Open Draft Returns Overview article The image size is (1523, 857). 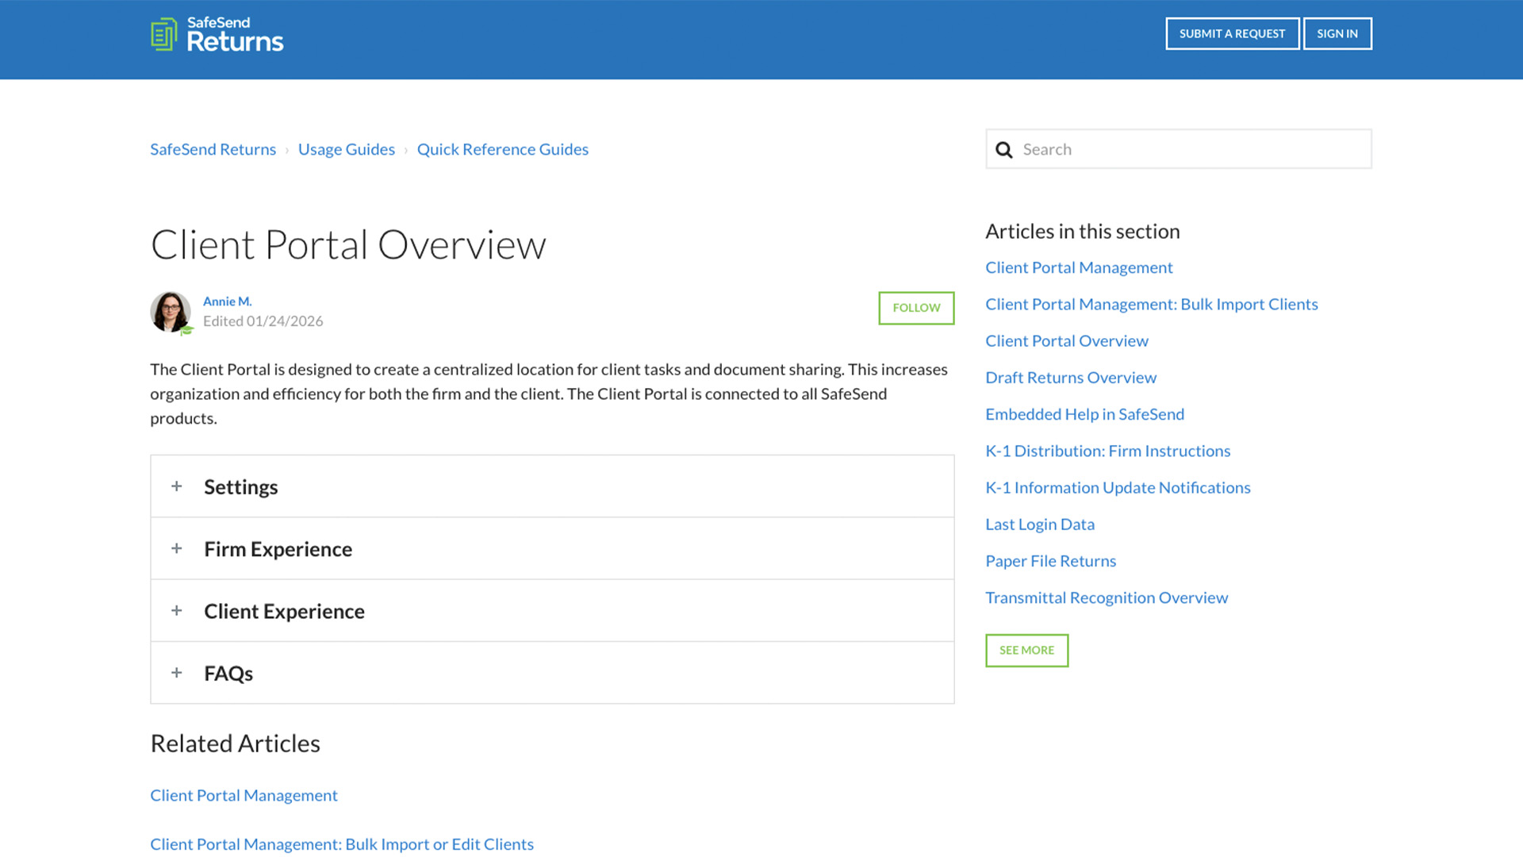point(1070,378)
